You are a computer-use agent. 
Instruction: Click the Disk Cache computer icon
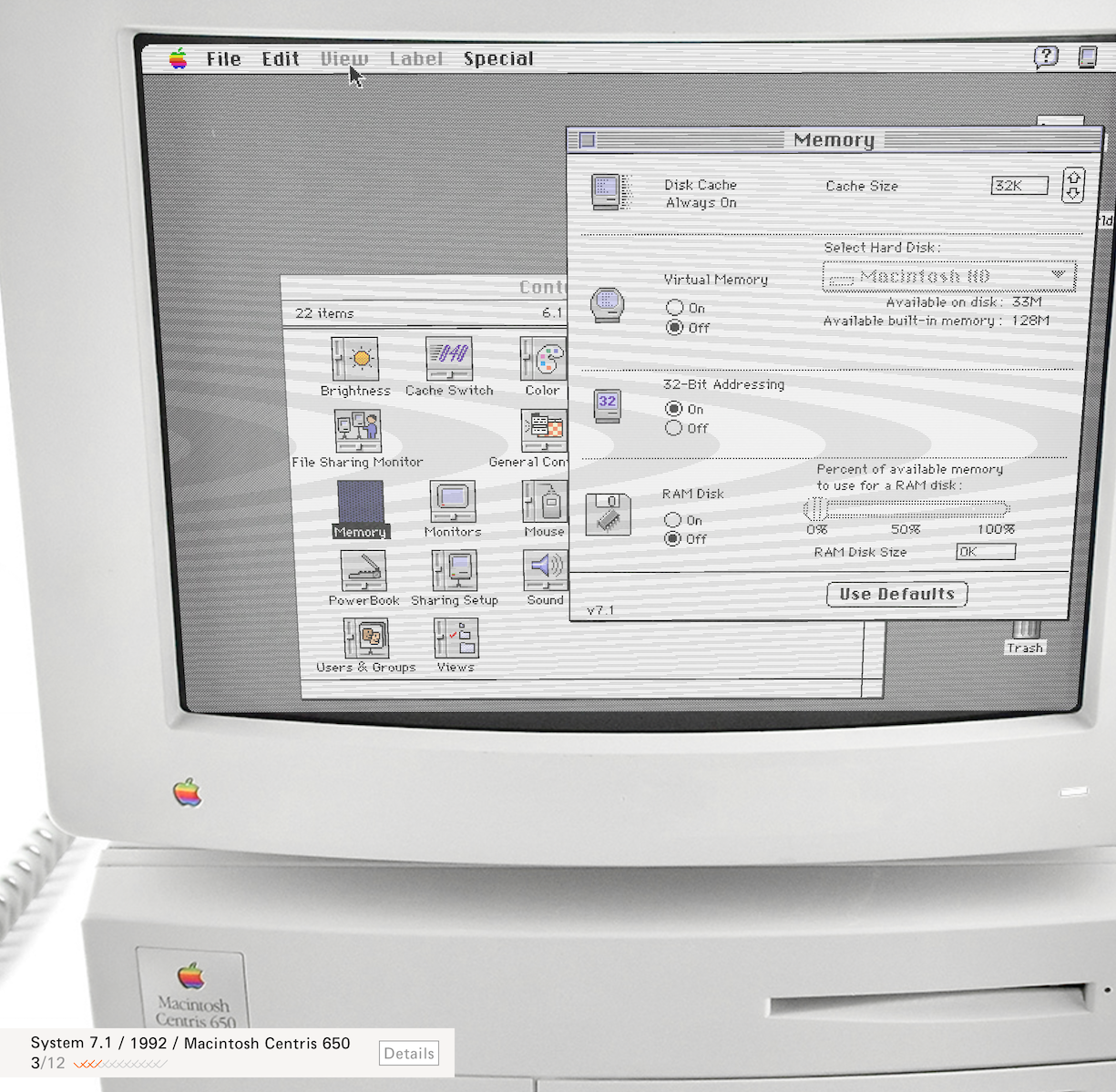[x=609, y=192]
